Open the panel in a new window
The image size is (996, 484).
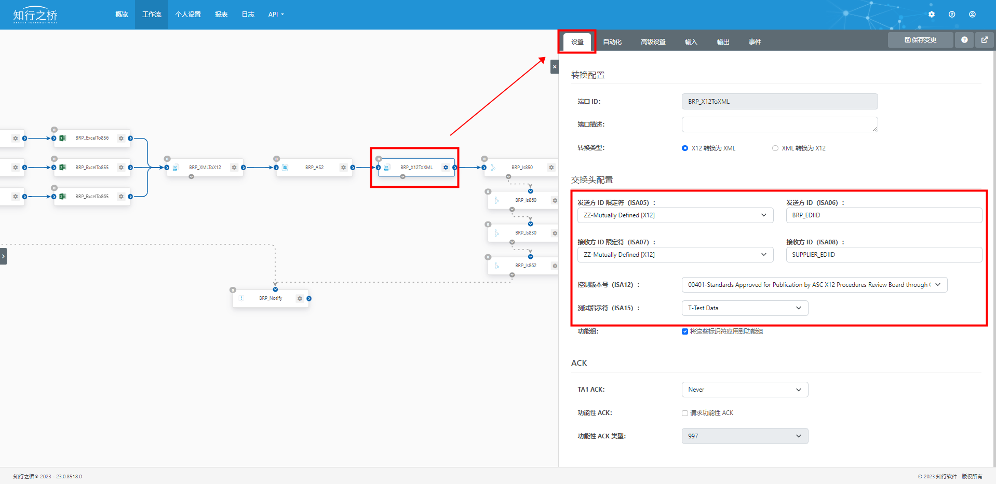click(984, 40)
